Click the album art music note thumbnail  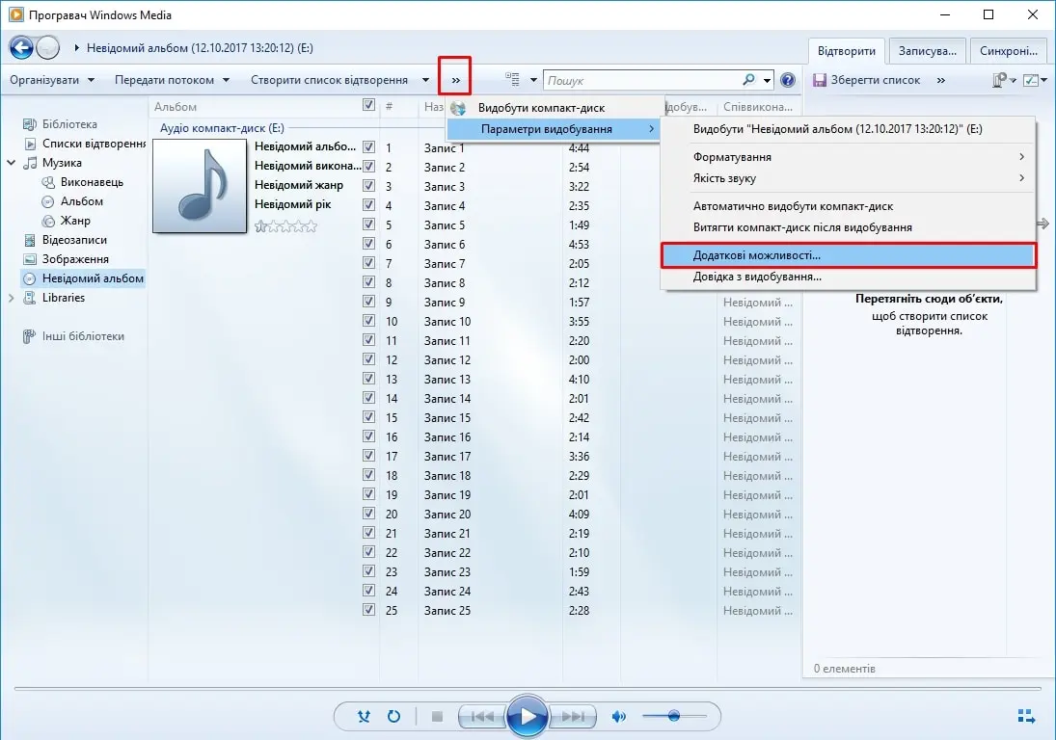200,186
